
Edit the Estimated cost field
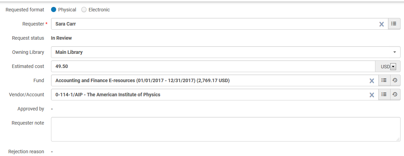213,66
